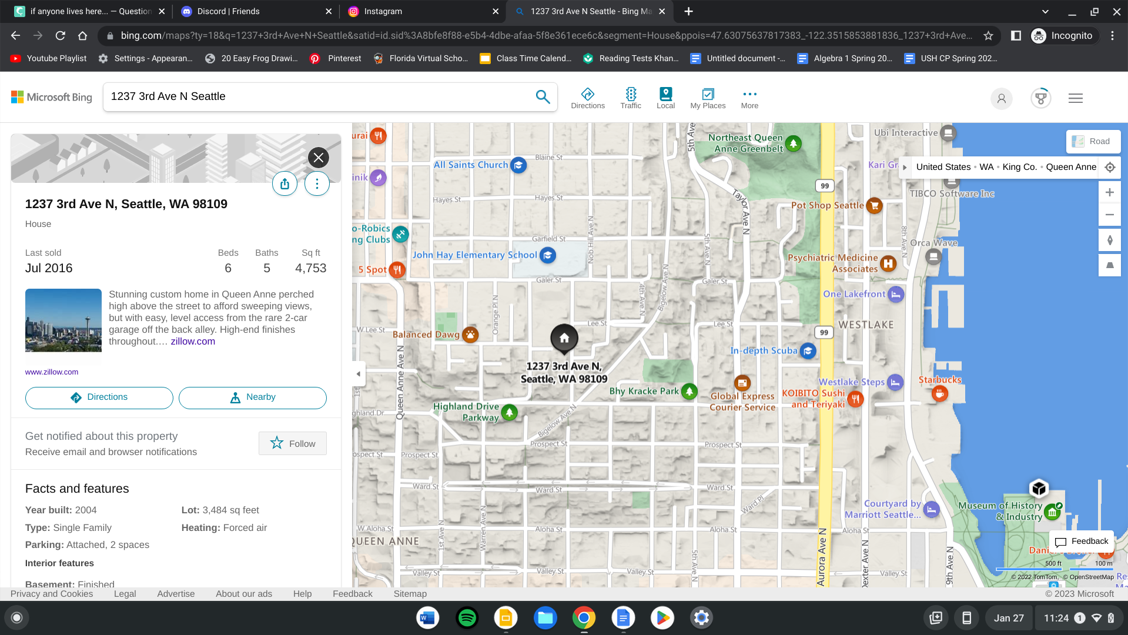Click the Nearby button

tap(253, 397)
